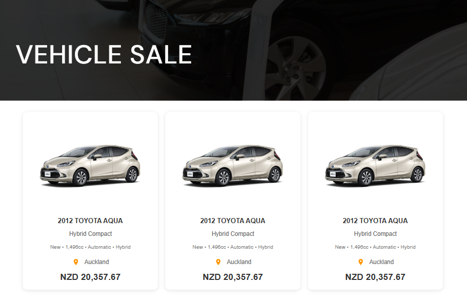
Task: Click the specs line in the middle card
Action: [x=233, y=247]
